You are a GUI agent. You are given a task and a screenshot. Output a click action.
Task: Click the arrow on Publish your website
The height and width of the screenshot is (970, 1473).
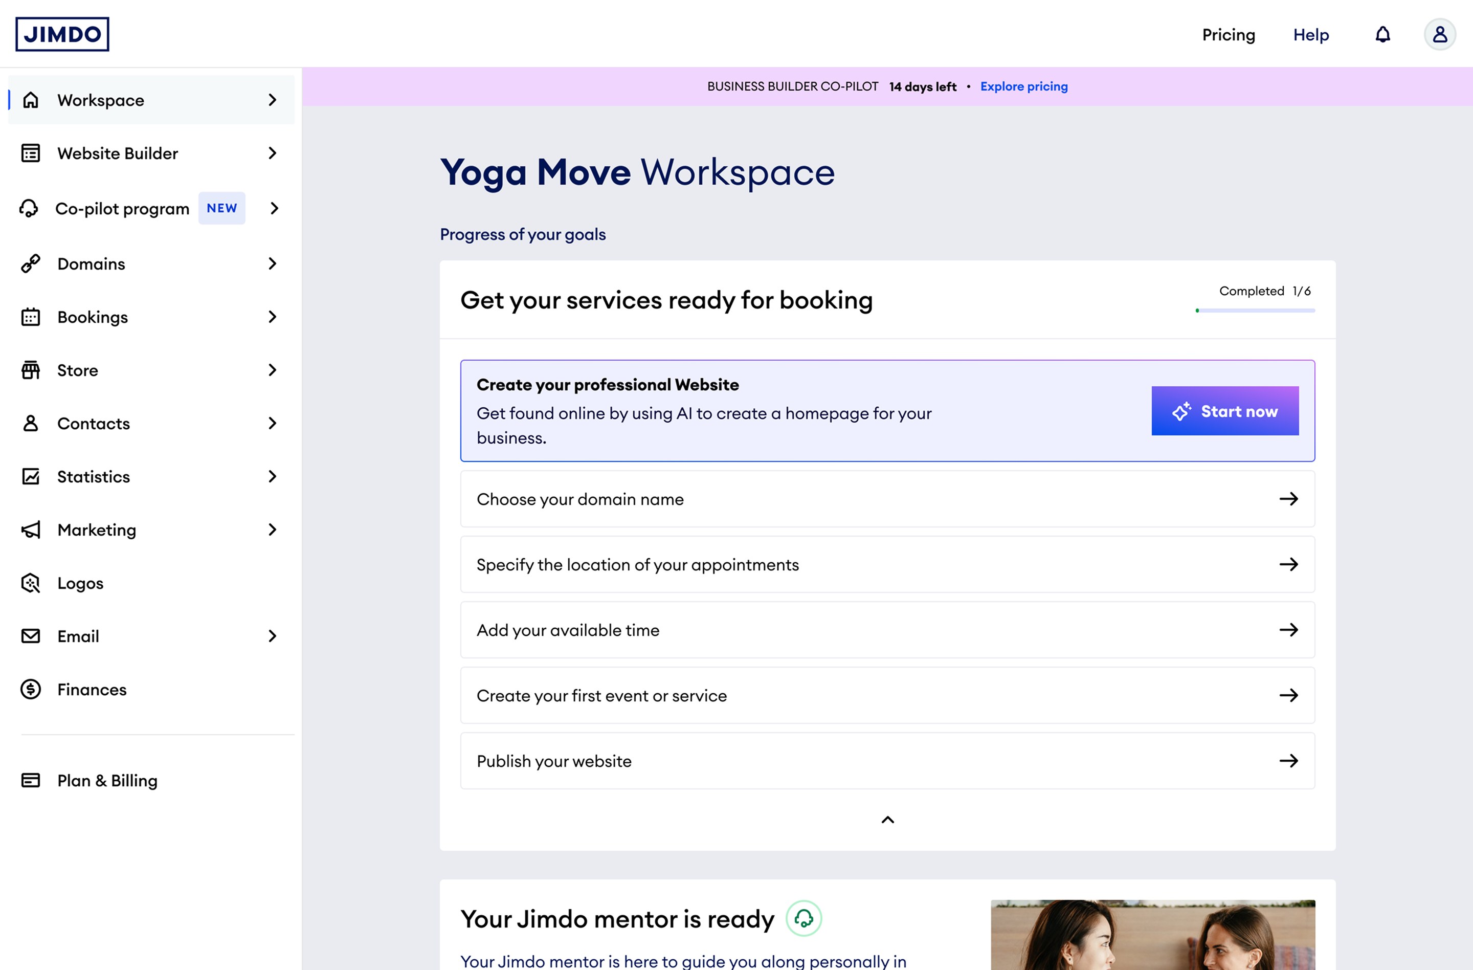click(1288, 761)
